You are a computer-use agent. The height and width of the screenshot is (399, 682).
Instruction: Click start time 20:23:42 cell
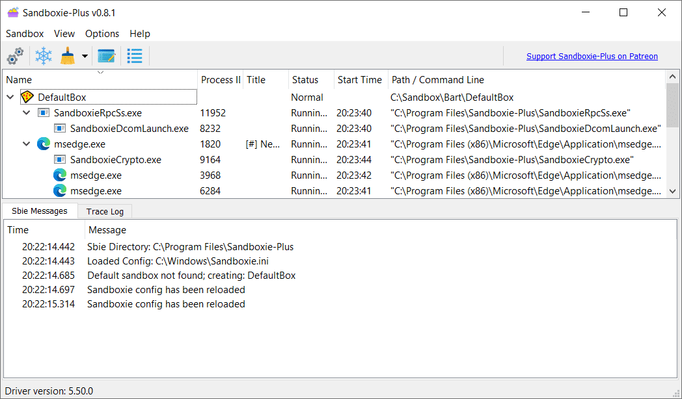click(353, 175)
